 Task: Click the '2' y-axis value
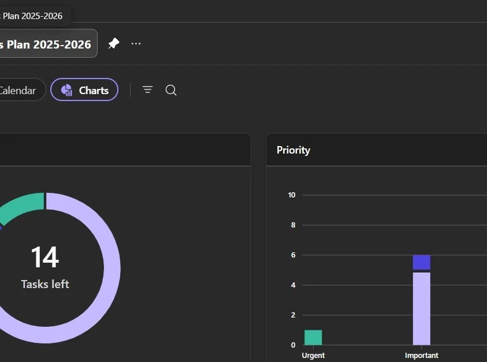293,315
